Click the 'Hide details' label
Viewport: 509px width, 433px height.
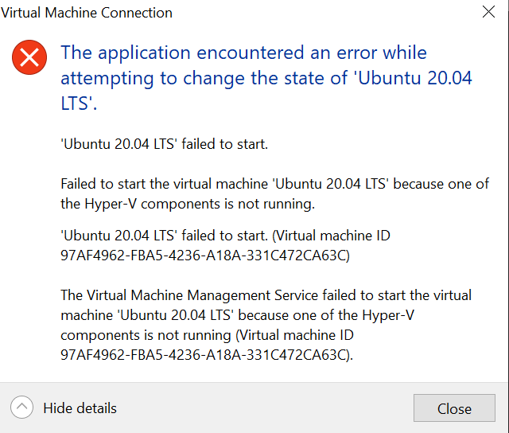pyautogui.click(x=80, y=408)
